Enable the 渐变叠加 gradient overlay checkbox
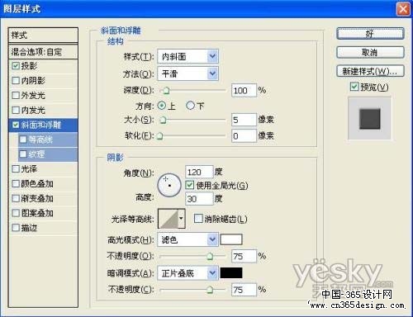413x317 pixels. pos(16,198)
